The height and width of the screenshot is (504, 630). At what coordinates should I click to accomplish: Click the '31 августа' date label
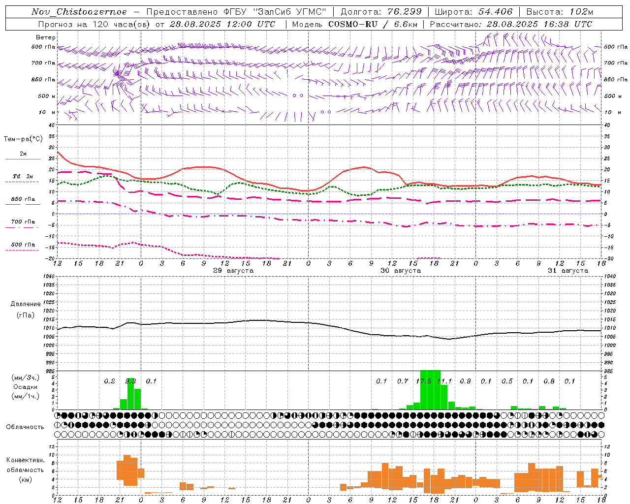(x=568, y=271)
